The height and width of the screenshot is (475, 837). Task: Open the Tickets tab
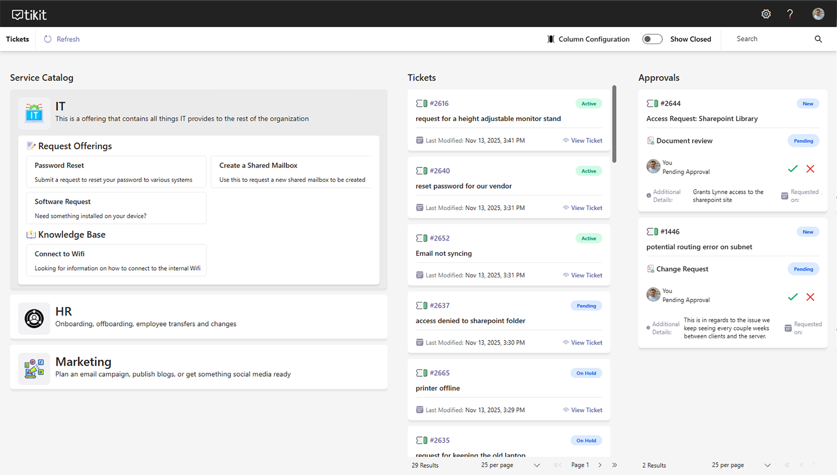coord(17,39)
